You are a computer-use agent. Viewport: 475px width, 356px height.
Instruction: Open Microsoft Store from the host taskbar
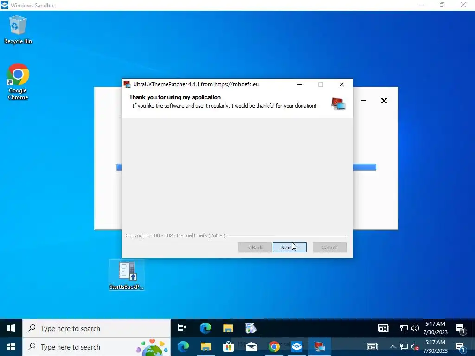click(228, 347)
